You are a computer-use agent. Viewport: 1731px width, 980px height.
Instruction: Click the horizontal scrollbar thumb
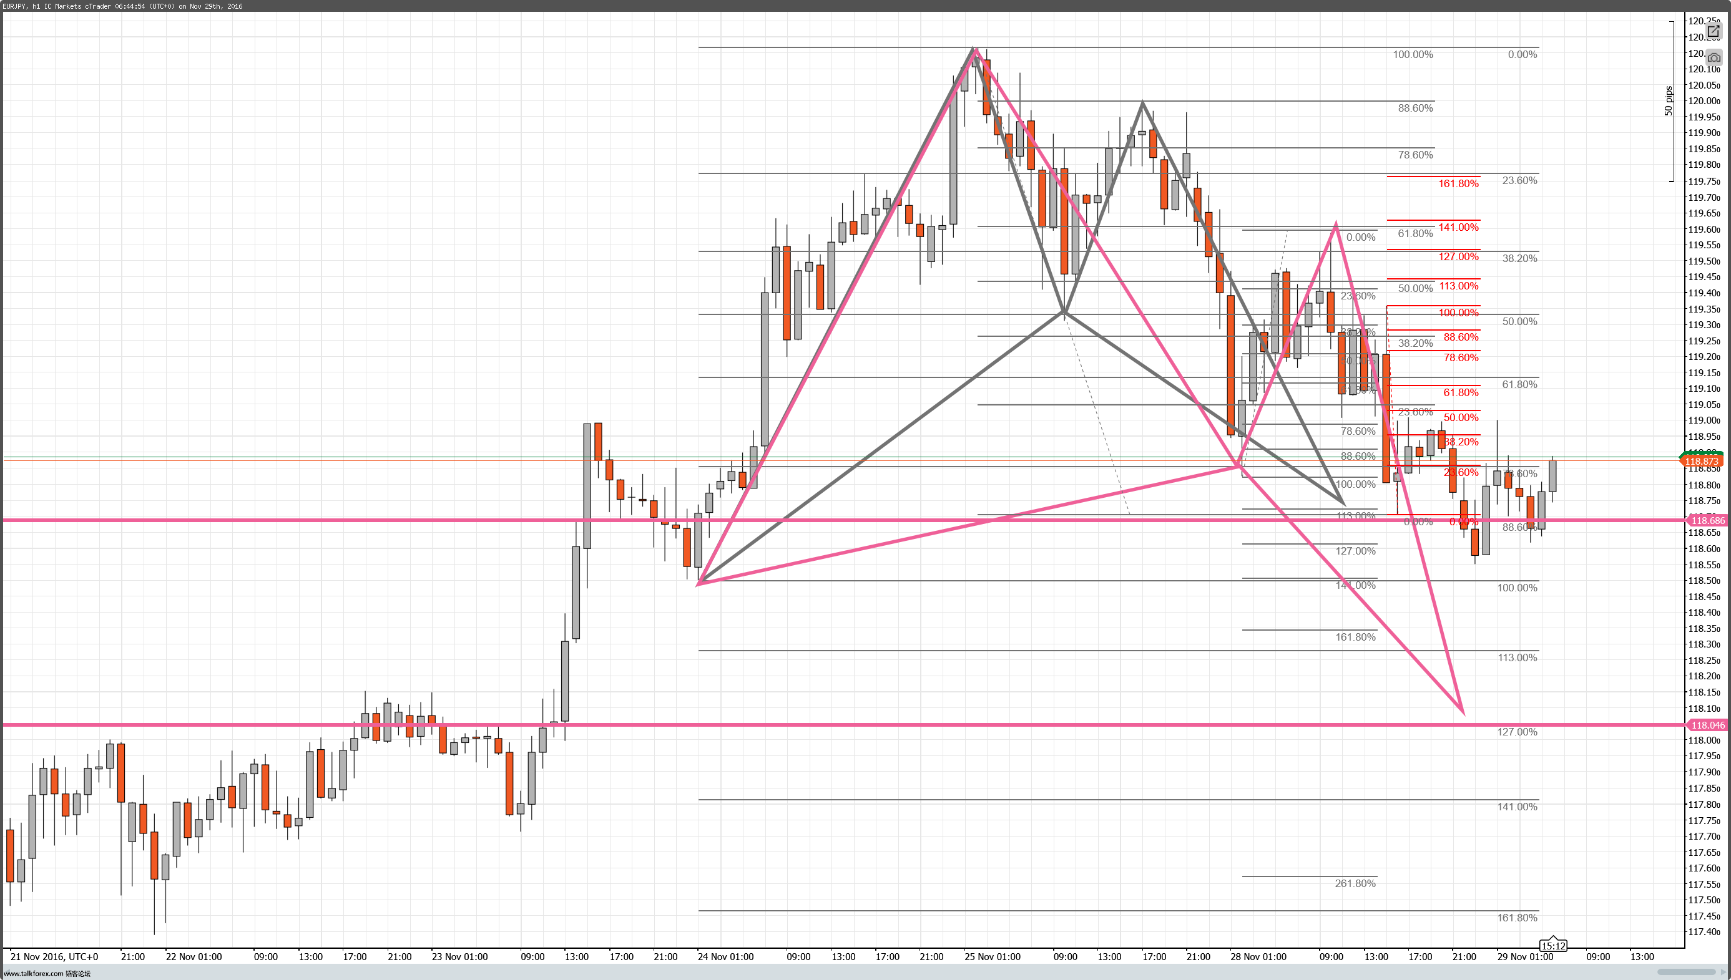tap(1685, 972)
